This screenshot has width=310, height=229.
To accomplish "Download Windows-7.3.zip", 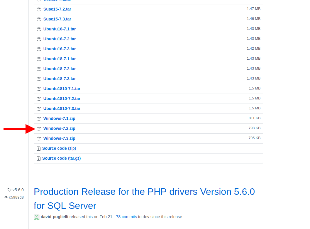I will pos(59,138).
